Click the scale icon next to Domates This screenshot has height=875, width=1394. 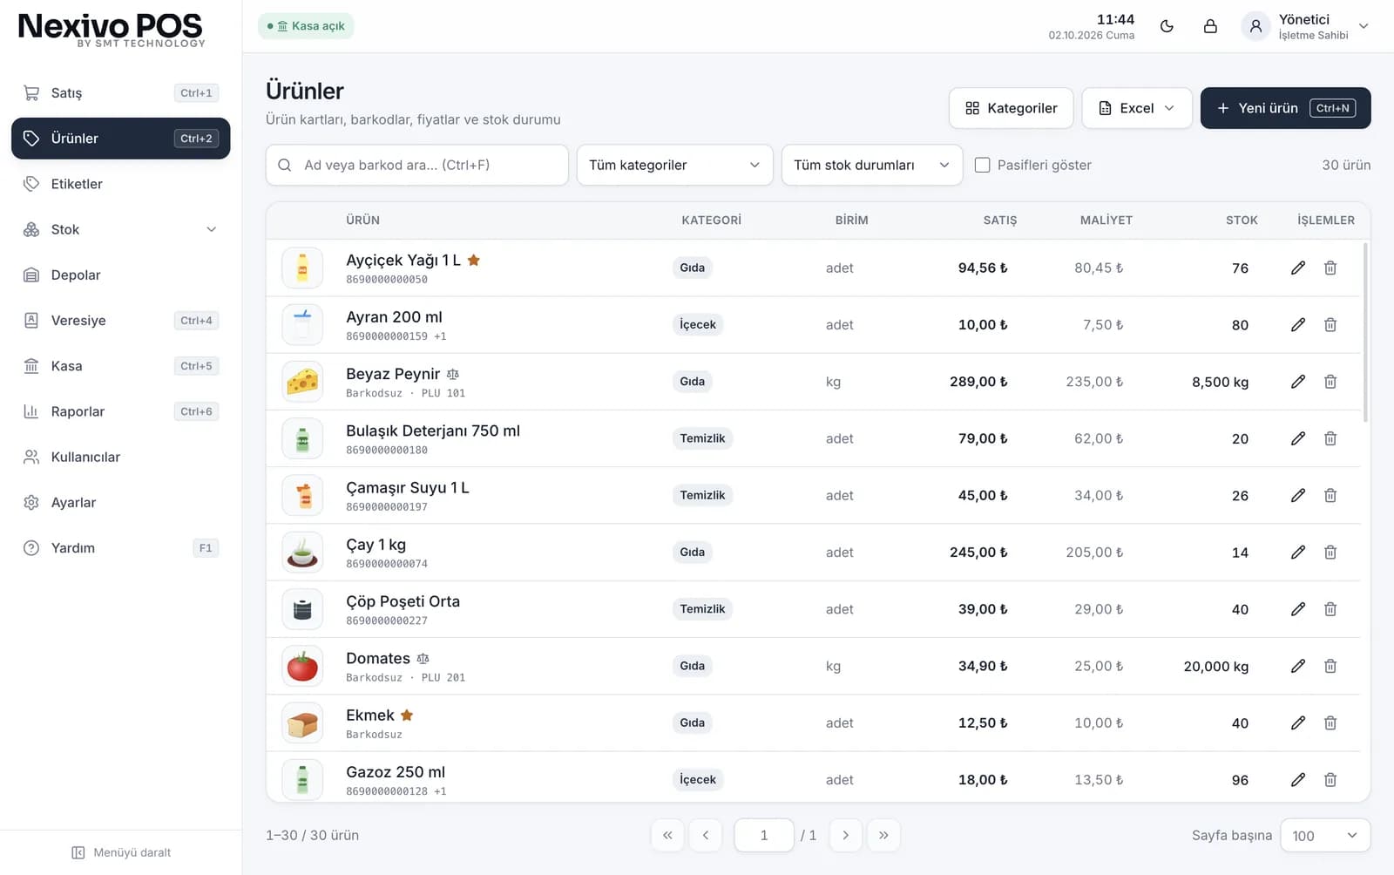click(423, 658)
